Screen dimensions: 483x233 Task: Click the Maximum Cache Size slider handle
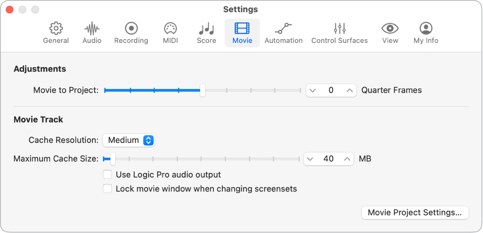click(113, 159)
